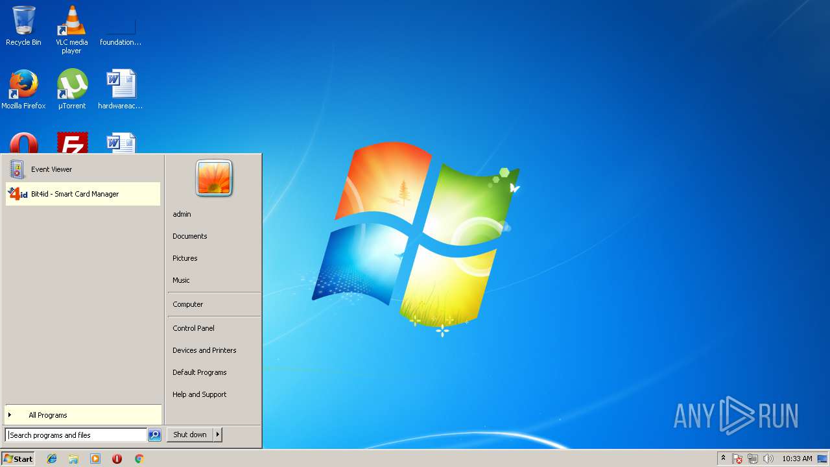Click the Bit4id program icon
Screen dimensions: 830x467
tap(18, 194)
